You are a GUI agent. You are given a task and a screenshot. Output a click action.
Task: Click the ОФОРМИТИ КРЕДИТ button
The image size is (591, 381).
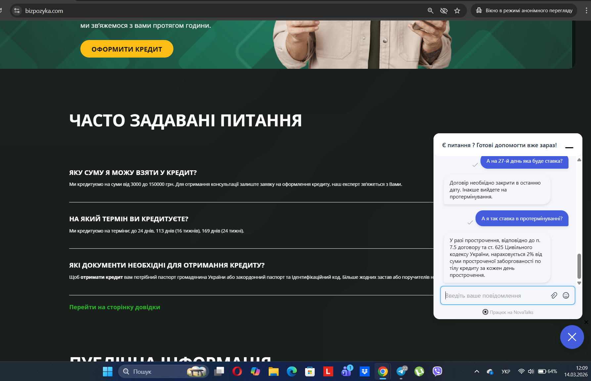click(127, 49)
